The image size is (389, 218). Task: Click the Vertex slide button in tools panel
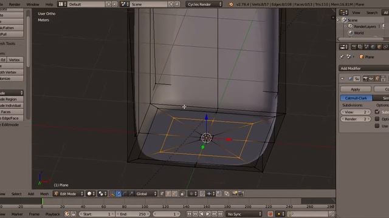15,60
